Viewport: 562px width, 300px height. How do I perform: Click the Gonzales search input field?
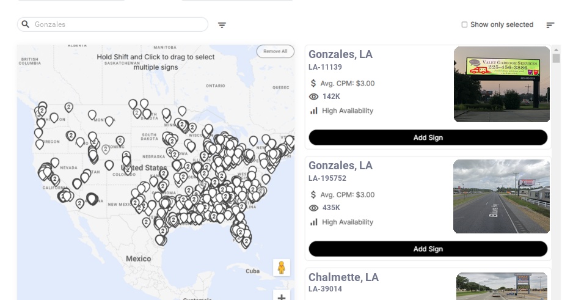[119, 24]
